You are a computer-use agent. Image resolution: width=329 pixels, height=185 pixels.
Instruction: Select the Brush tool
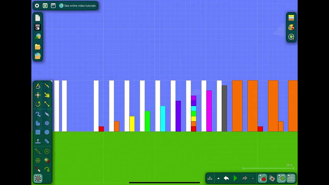pyautogui.click(x=38, y=114)
